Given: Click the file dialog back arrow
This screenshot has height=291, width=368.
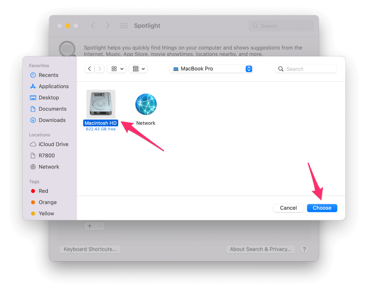Looking at the screenshot, I should click(89, 69).
